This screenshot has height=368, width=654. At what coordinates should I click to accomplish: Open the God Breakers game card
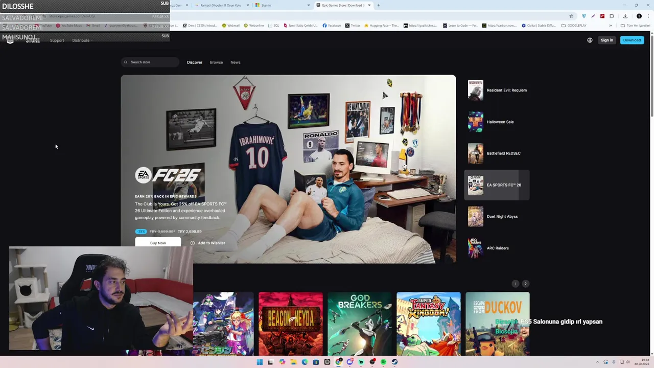point(360,324)
